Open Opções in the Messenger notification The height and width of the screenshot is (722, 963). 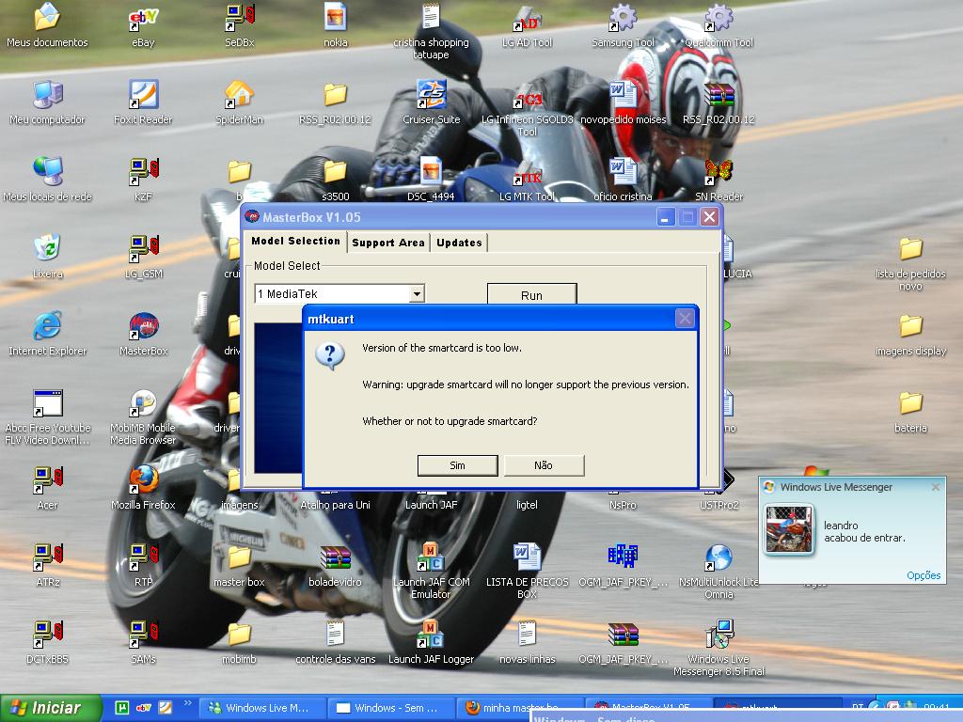tap(924, 575)
